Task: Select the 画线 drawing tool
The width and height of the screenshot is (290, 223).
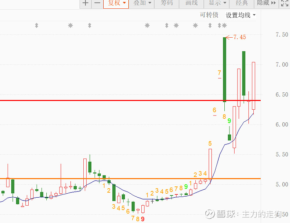Action: (191, 3)
